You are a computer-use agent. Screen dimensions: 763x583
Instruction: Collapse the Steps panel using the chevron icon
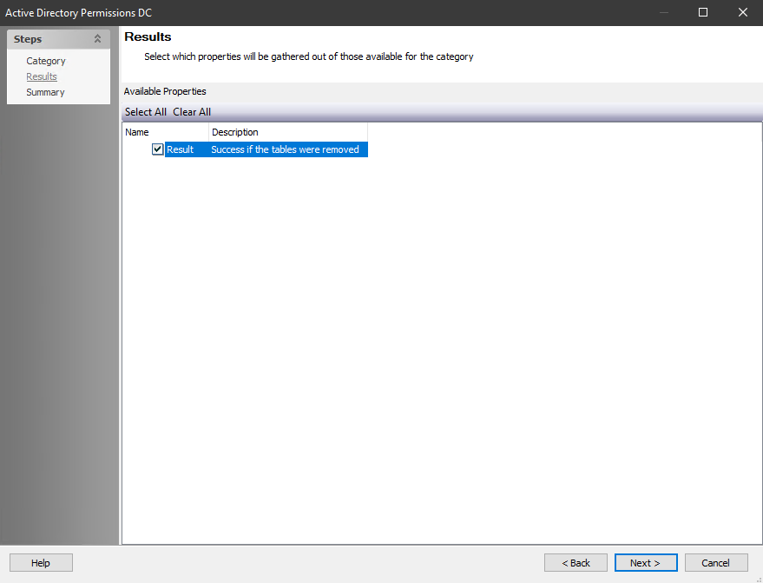pyautogui.click(x=97, y=38)
